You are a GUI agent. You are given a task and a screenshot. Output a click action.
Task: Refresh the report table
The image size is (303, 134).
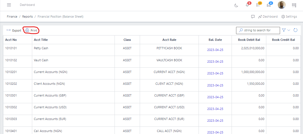point(295,30)
